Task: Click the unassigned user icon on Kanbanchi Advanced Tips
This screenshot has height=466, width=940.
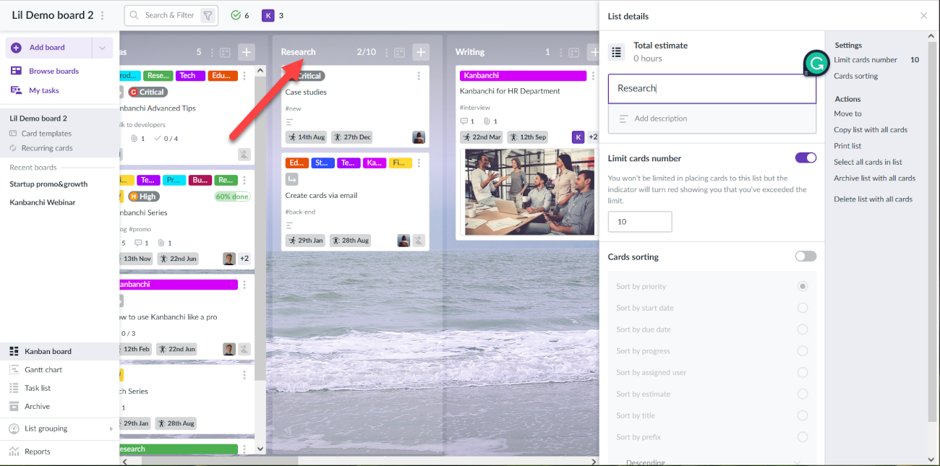Action: (x=244, y=154)
